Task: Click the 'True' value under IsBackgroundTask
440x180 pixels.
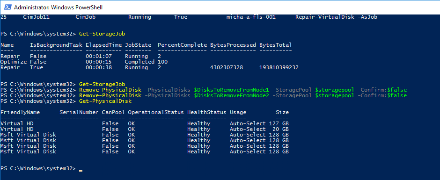Action: 37,68
